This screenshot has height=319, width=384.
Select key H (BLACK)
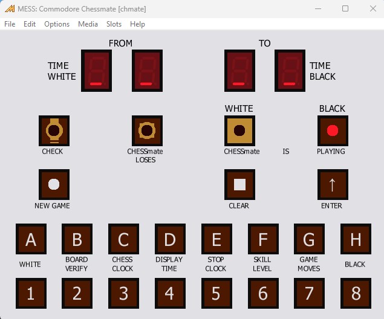click(x=356, y=239)
